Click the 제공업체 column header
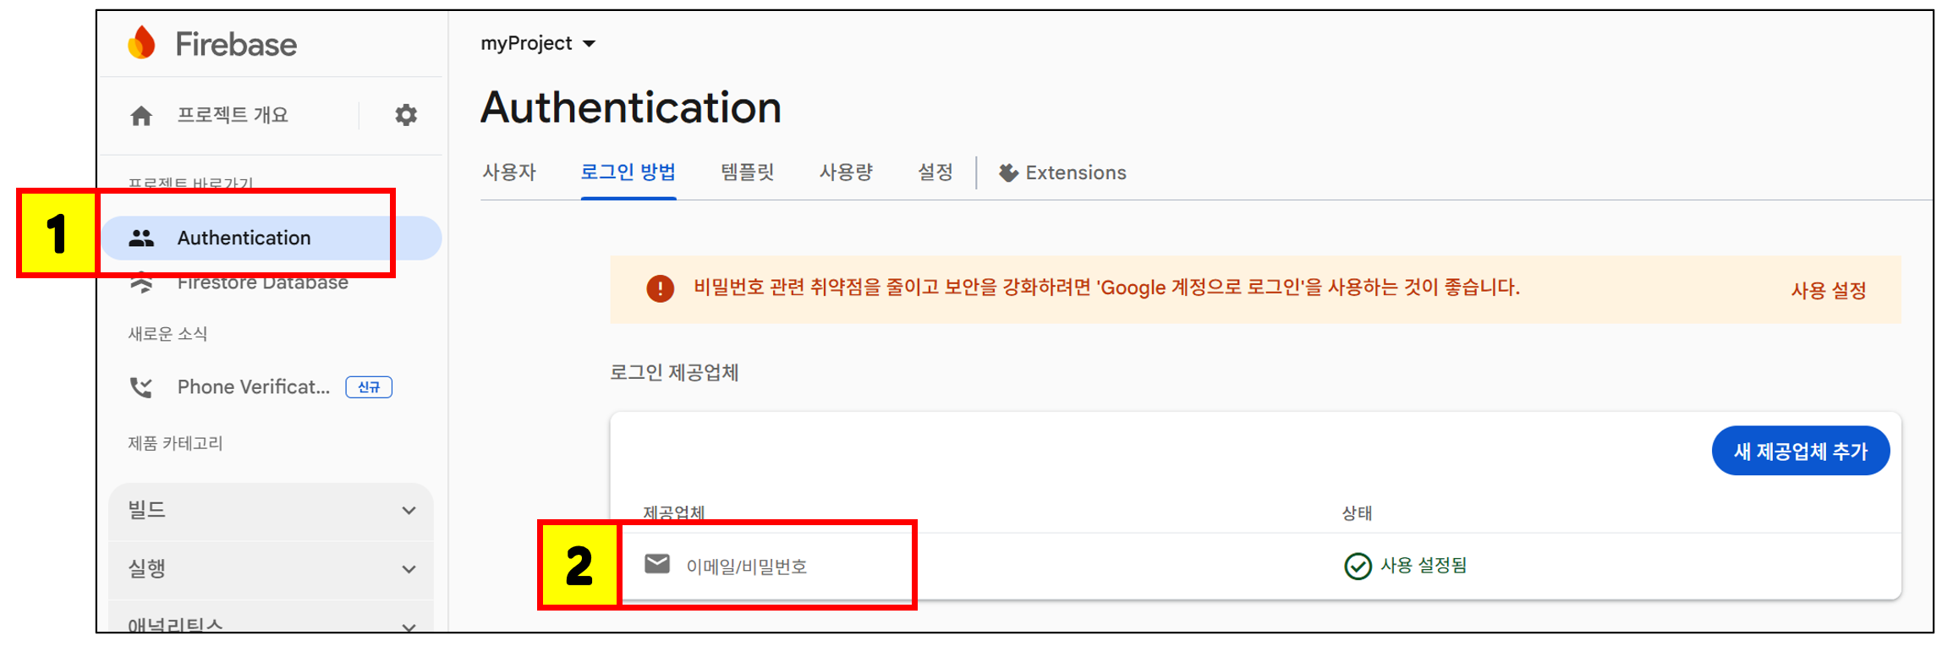Image resolution: width=1953 pixels, height=652 pixels. [674, 512]
